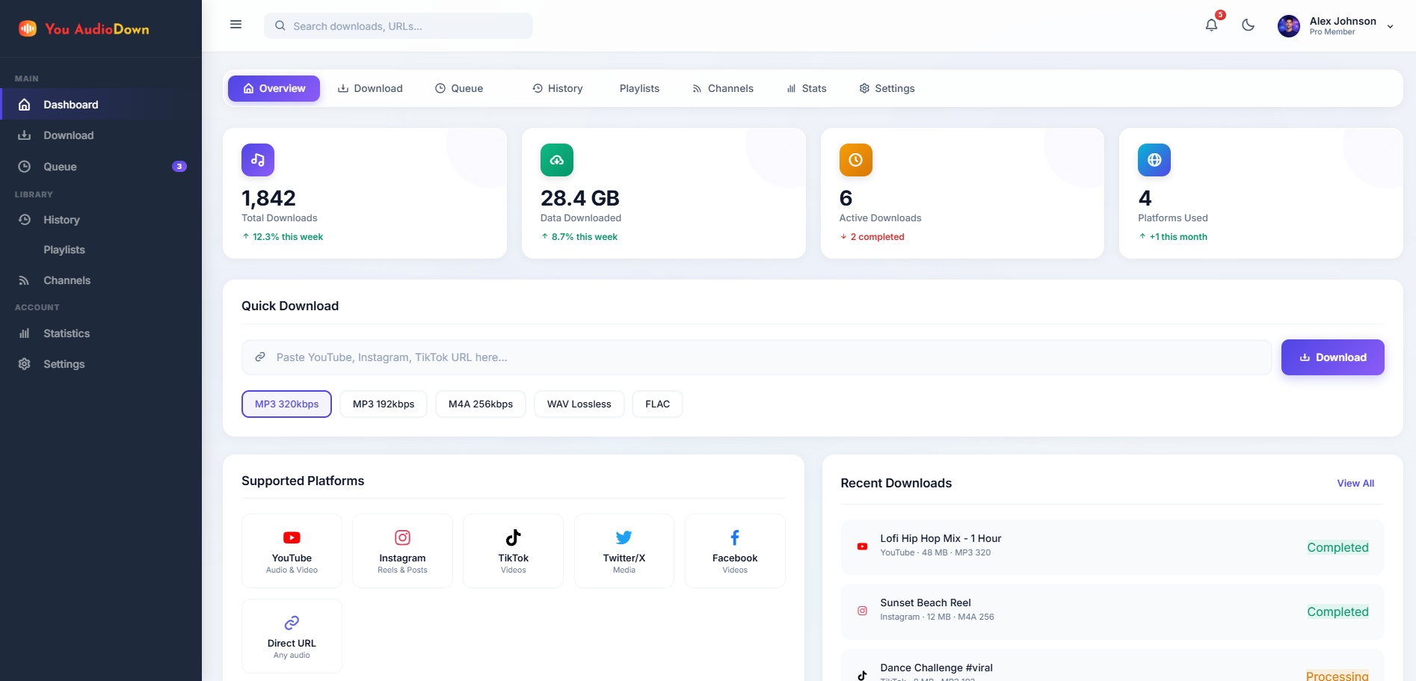Switch to the Channels tab

[722, 88]
